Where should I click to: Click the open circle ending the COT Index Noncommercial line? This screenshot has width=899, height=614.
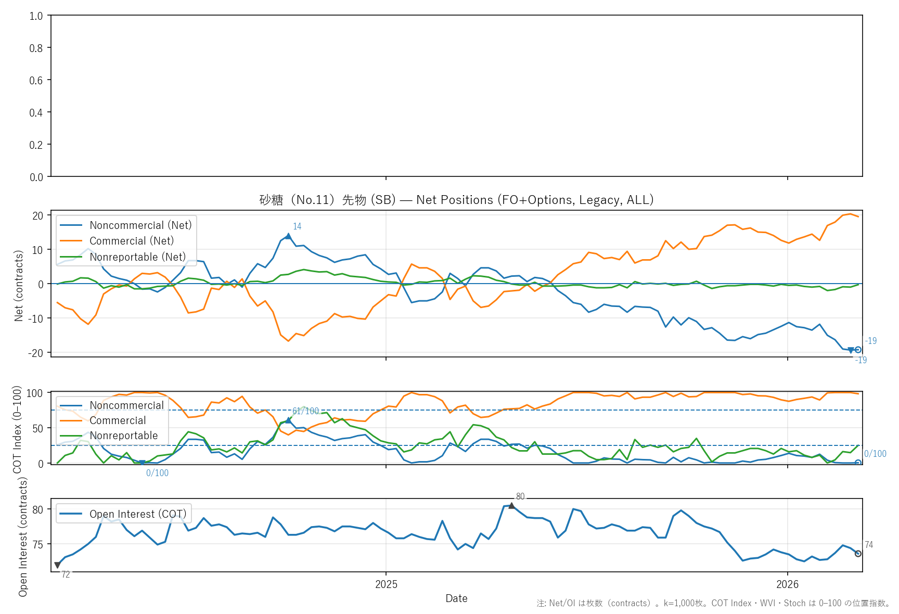(x=858, y=463)
